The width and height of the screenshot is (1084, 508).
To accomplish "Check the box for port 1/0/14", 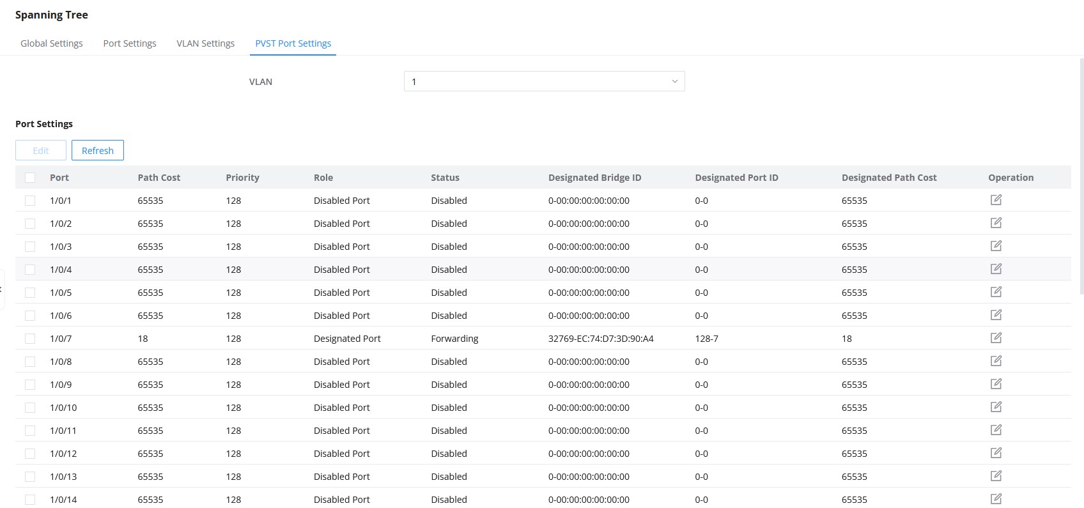I will 30,500.
